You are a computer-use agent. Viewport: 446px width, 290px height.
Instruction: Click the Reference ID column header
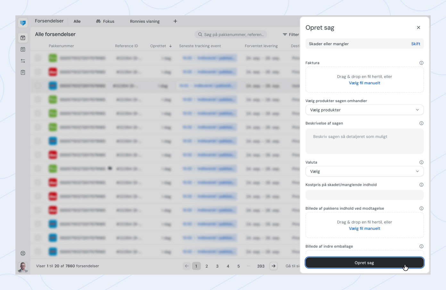point(127,46)
